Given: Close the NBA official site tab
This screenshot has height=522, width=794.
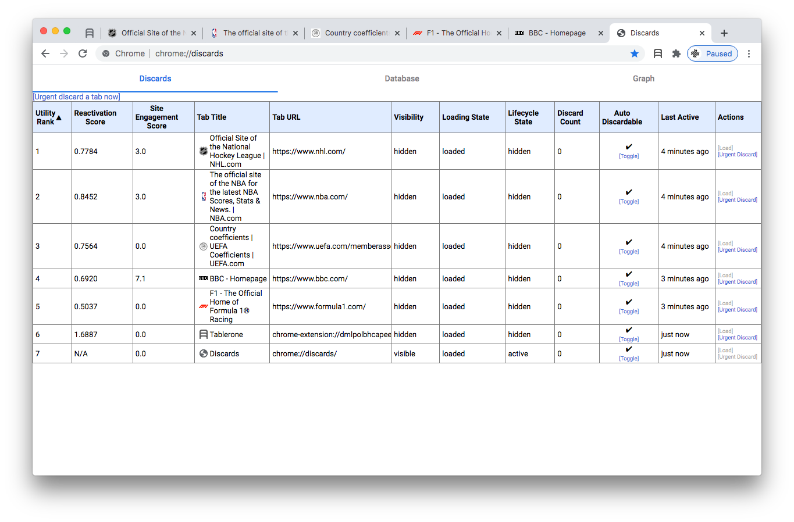Looking at the screenshot, I should (x=295, y=33).
